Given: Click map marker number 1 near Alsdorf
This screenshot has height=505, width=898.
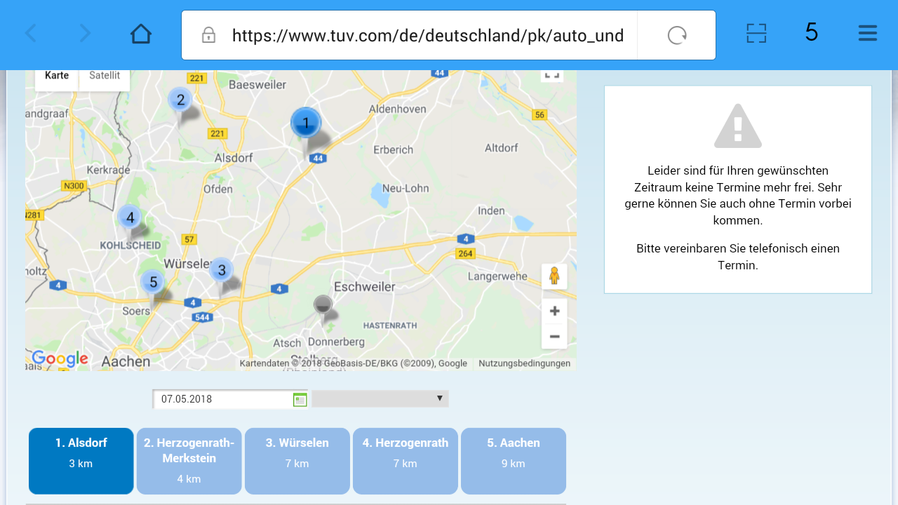Looking at the screenshot, I should tap(306, 124).
